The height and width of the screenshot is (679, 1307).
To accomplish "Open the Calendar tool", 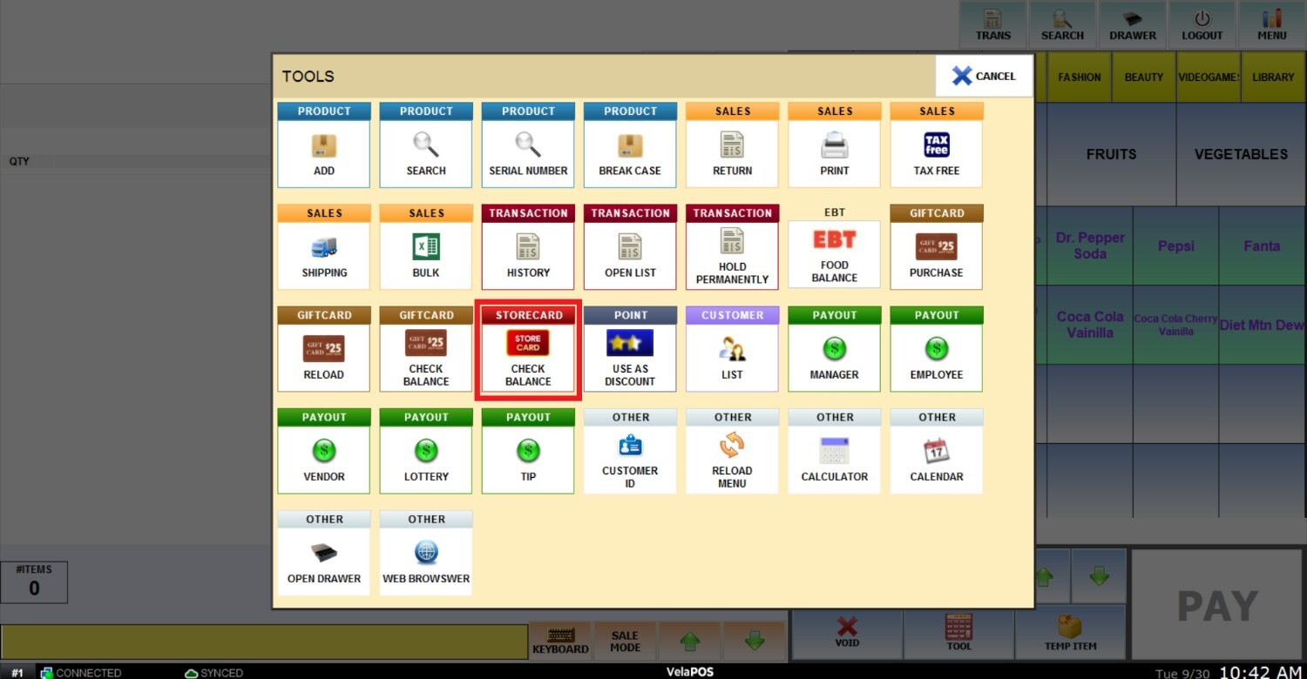I will 937,459.
